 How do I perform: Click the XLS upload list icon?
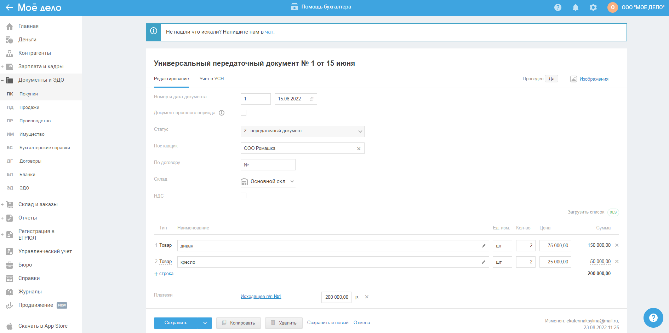613,212
